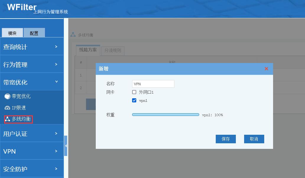305x178 pixels.
Task: Expand the 用户认证 menu section
Action: (32, 134)
